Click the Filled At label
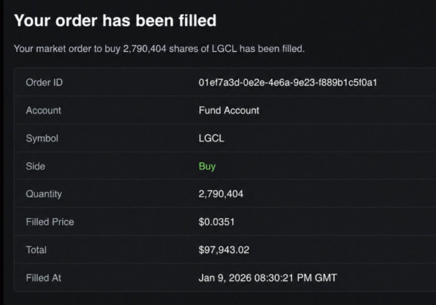Screen dimensions: 436x305 (x=44, y=278)
